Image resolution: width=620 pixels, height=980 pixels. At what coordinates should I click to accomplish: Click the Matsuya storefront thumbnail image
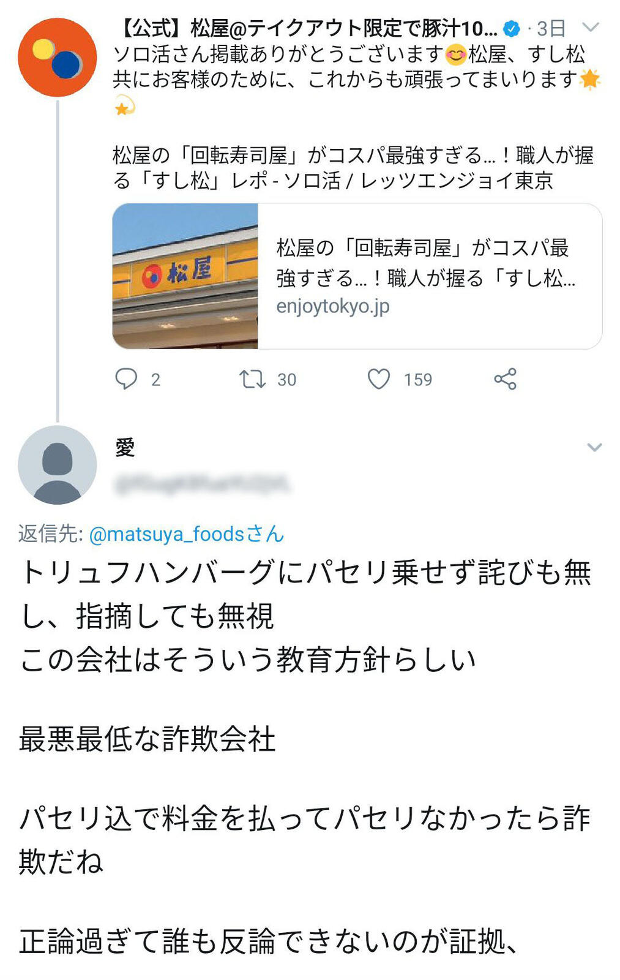coord(185,276)
